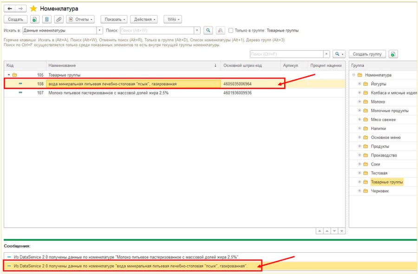Viewport: 418px width, 274px height.
Task: Open the Отчеты menu
Action: [x=80, y=20]
